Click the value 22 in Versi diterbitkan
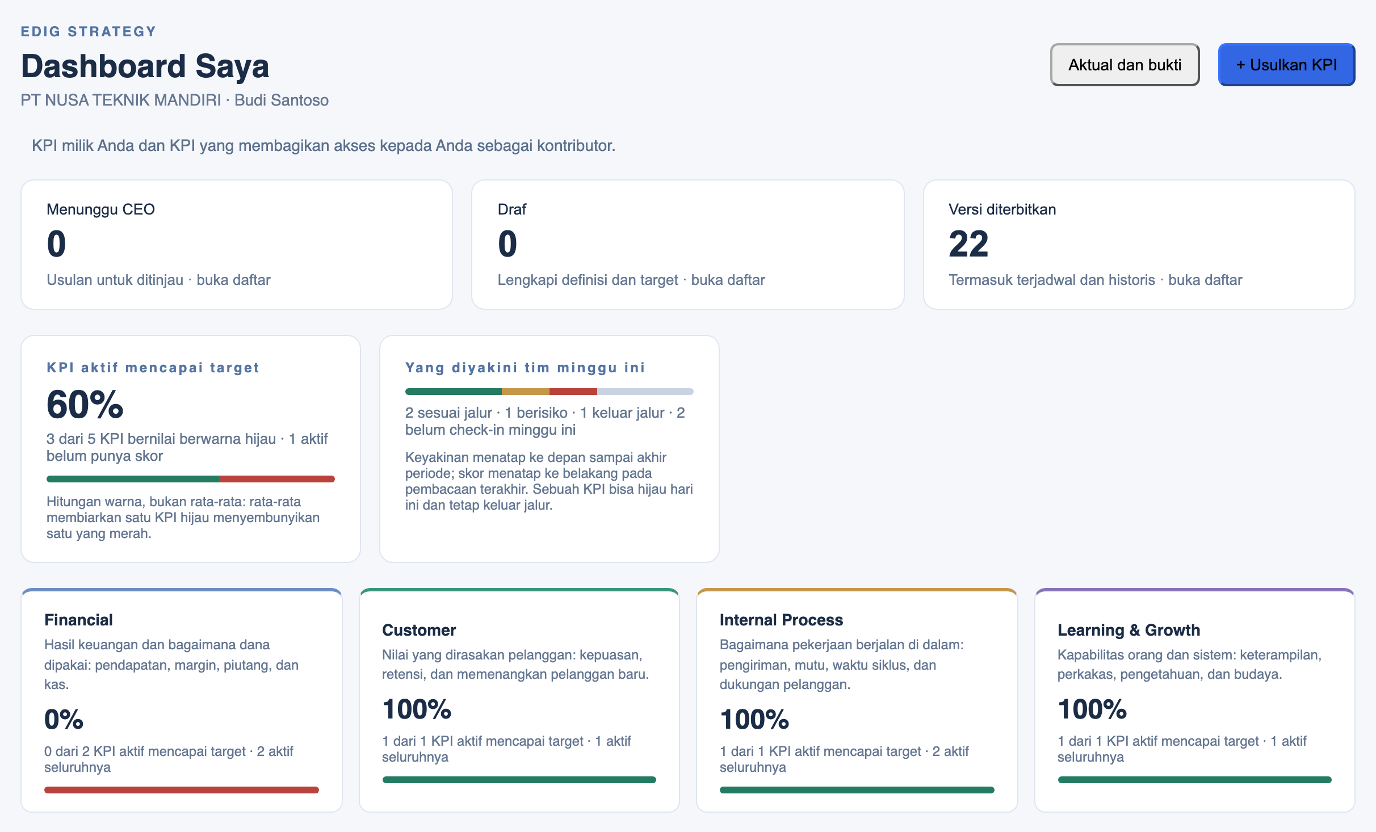Image resolution: width=1376 pixels, height=832 pixels. pos(968,244)
